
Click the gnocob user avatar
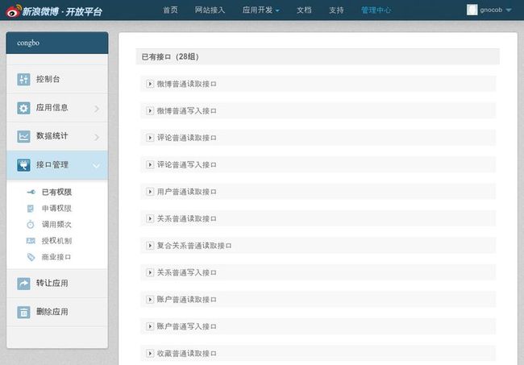(x=472, y=10)
